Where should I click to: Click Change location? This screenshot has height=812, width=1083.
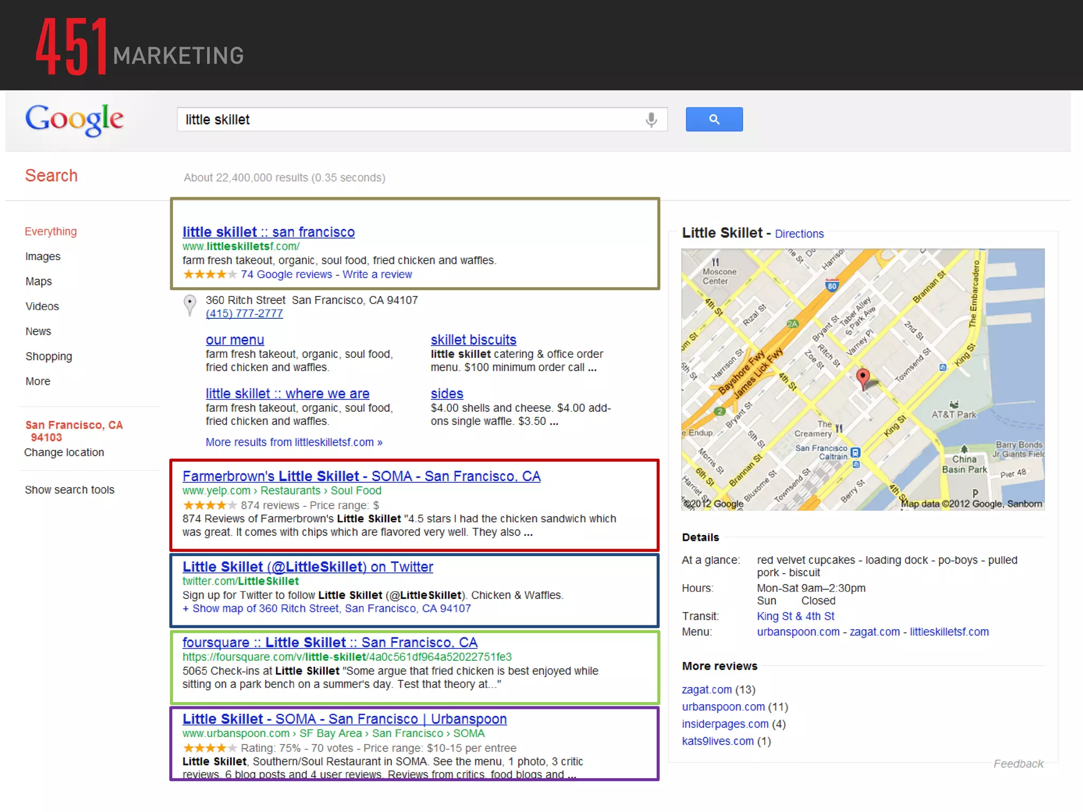point(64,453)
